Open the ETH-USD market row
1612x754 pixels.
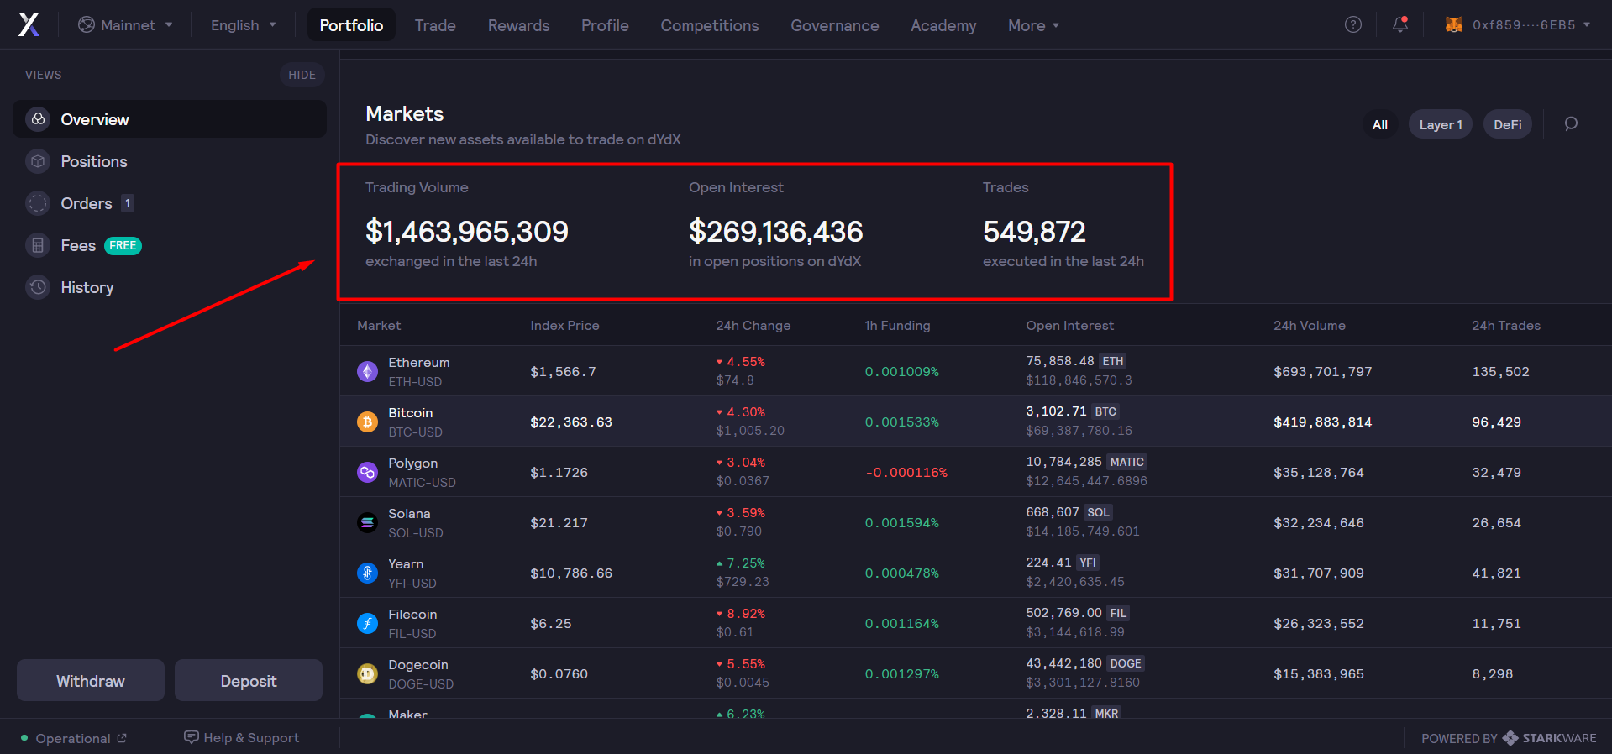click(x=975, y=371)
